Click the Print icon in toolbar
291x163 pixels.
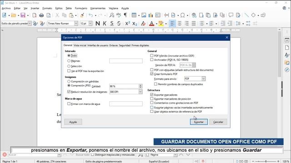click(x=41, y=15)
